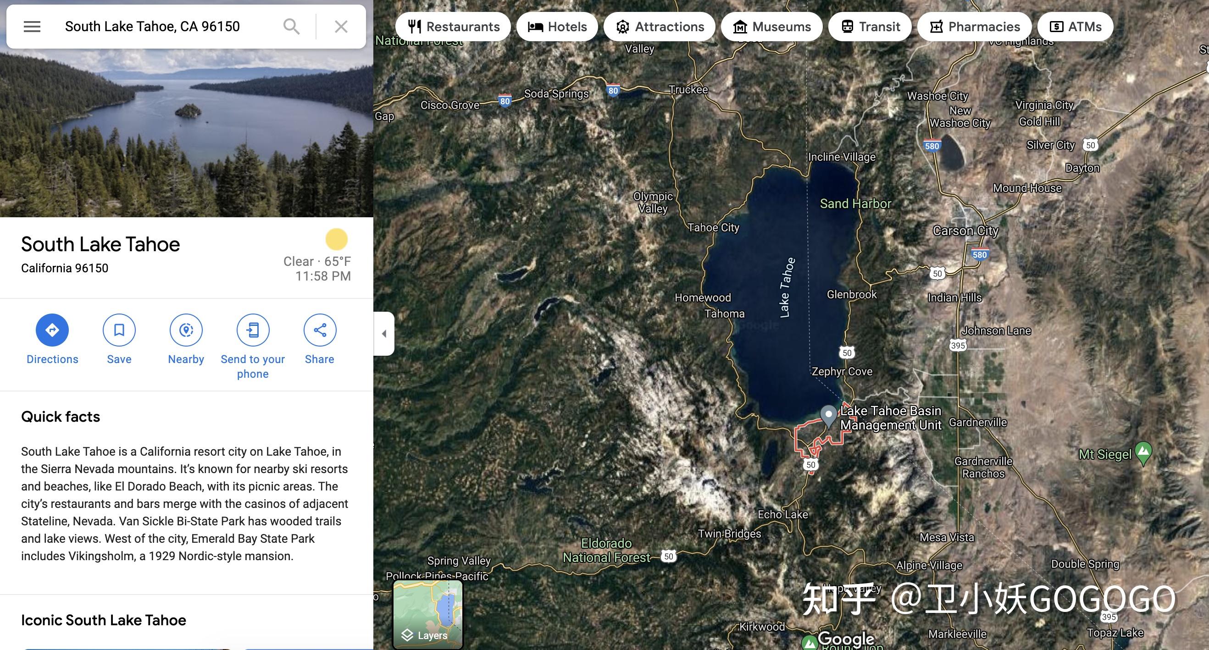1209x650 pixels.
Task: Click the Quick facts heading
Action: coord(61,417)
